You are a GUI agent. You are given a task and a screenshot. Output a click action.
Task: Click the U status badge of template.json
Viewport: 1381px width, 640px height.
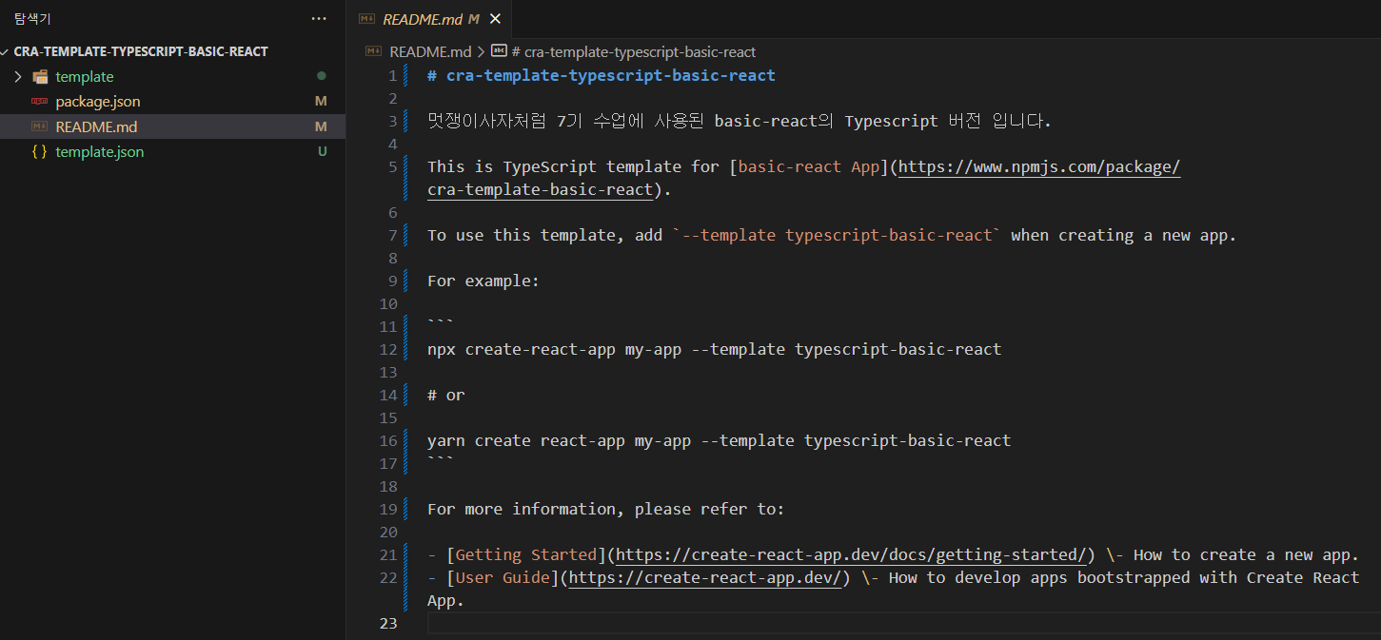click(x=322, y=151)
